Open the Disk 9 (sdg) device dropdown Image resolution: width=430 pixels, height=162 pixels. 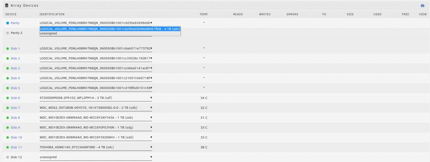pos(96,128)
